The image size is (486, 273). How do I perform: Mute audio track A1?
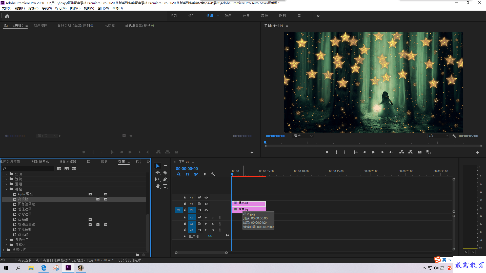point(206,217)
